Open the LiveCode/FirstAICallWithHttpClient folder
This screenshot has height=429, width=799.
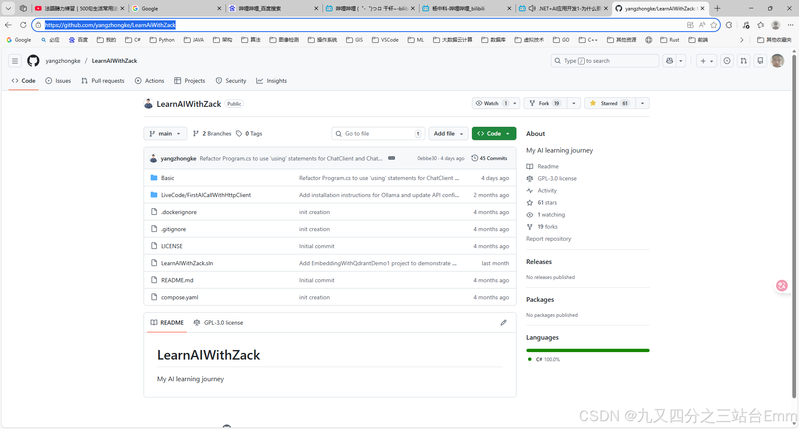tap(206, 195)
